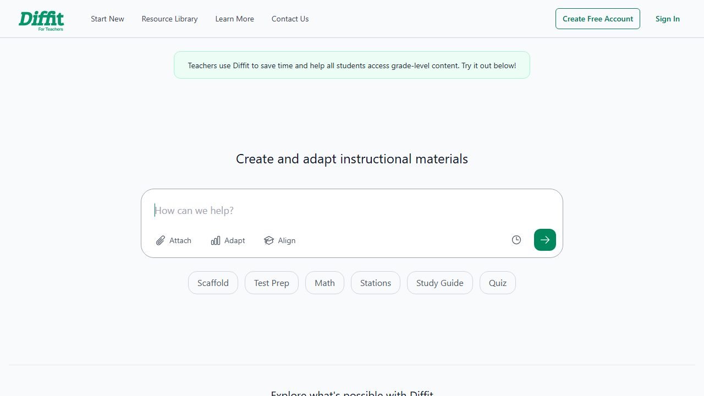The width and height of the screenshot is (704, 396).
Task: Click 'Create and adapt instructional materials' heading
Action: point(352,159)
